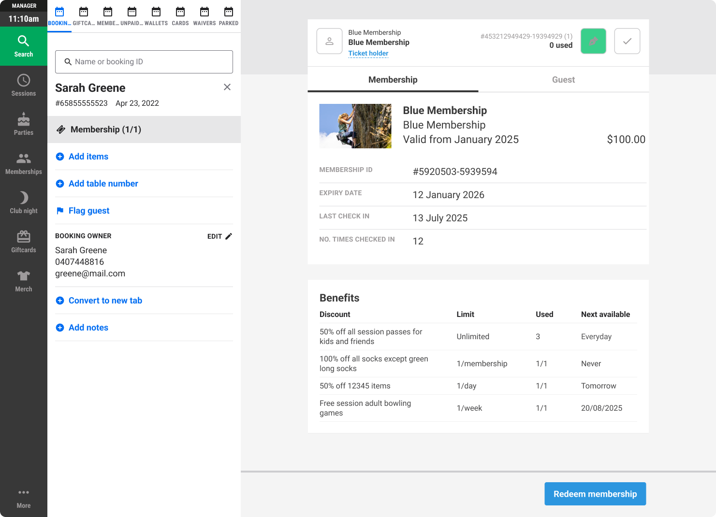The height and width of the screenshot is (517, 716).
Task: Flag guest on this booking
Action: pos(88,211)
